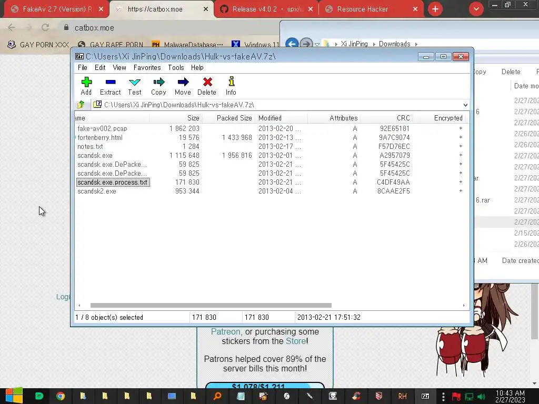Open Chrome from the taskbar
Screen dimensions: 539x404
(61, 396)
